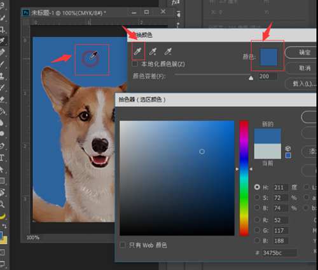318x270 pixels.
Task: Select the G: green radio button
Action: click(x=257, y=230)
